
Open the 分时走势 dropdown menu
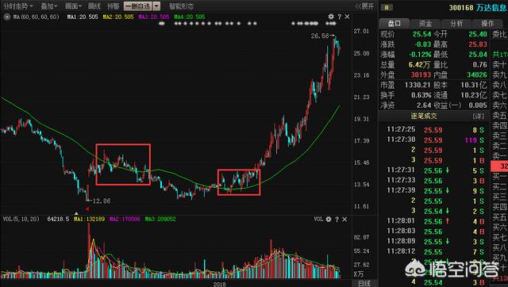click(18, 6)
